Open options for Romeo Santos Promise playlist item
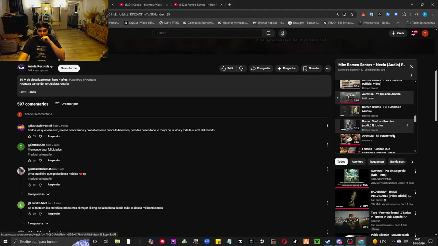Image resolution: width=438 pixels, height=246 pixels. [x=408, y=126]
